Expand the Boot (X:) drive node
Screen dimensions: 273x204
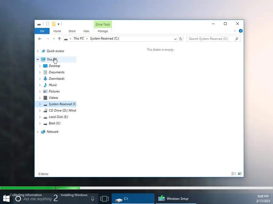[x=40, y=123]
